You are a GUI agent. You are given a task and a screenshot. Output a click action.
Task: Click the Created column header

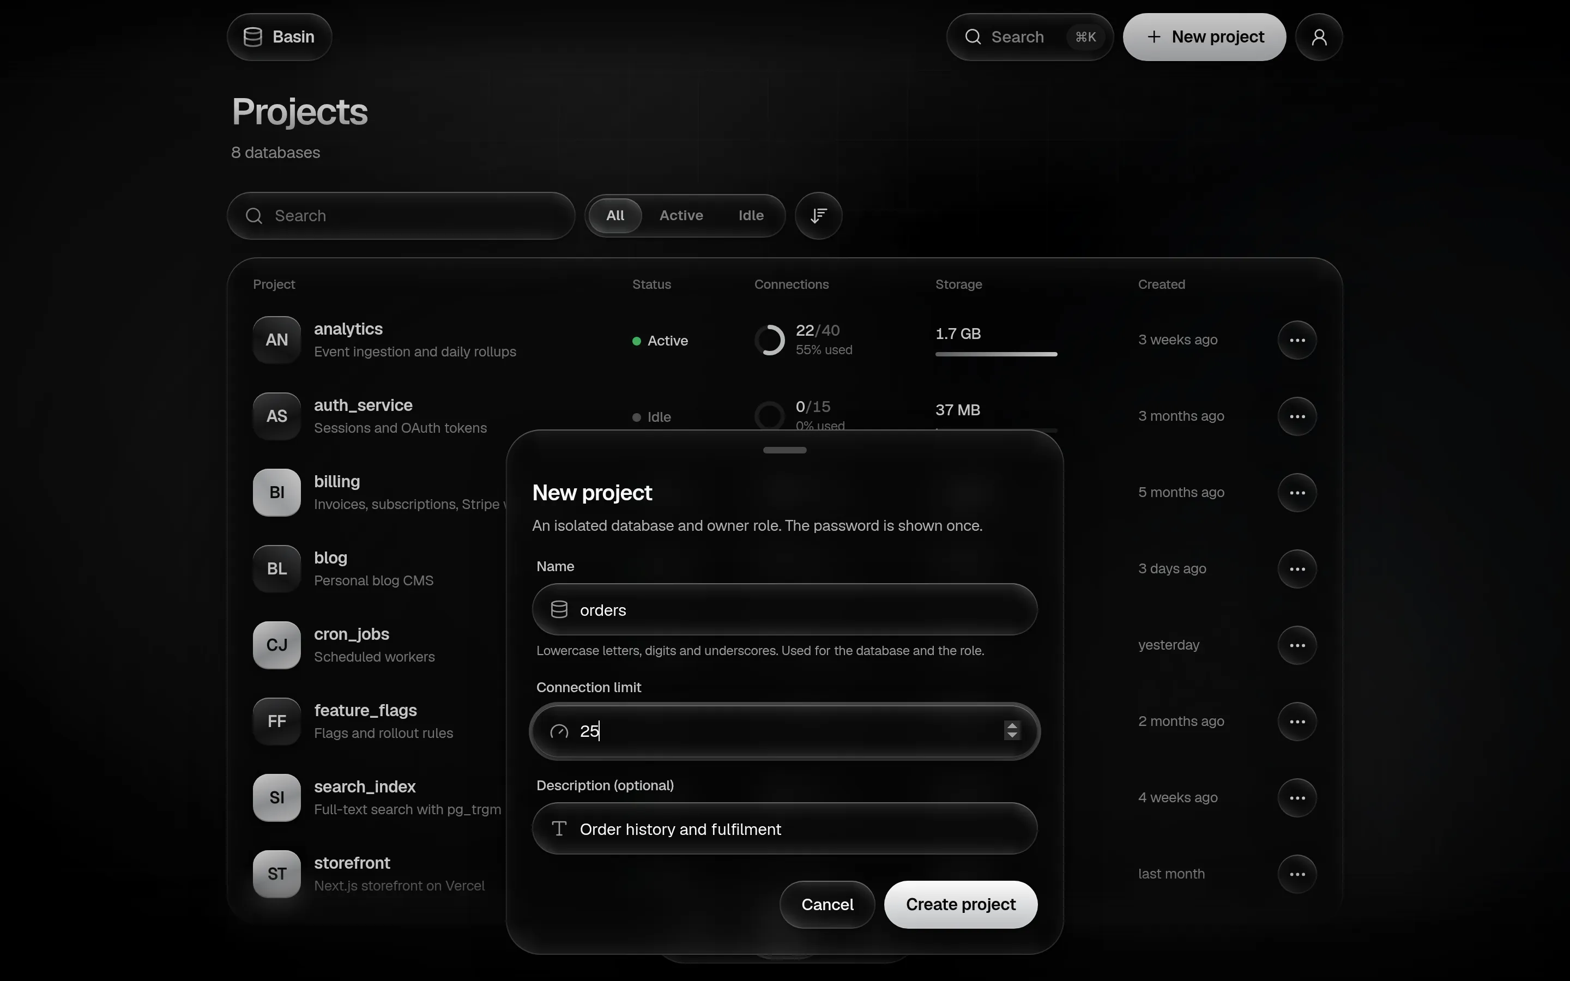click(1161, 284)
